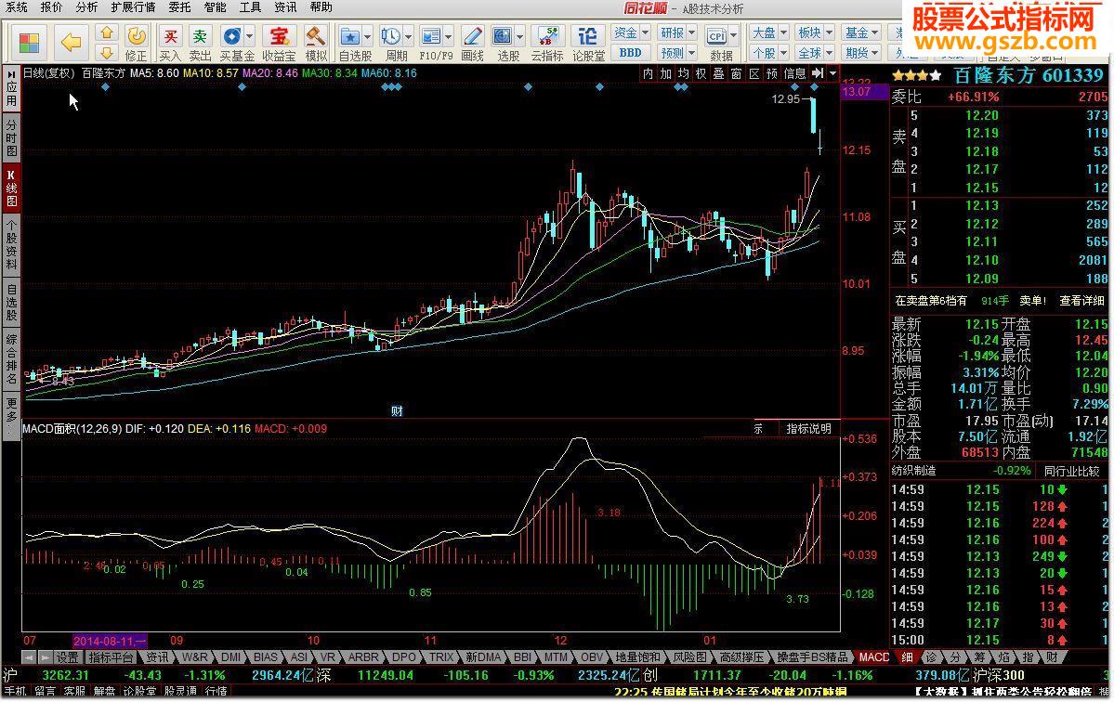The width and height of the screenshot is (1114, 702).
Task: Open the 报价 menu
Action: (51, 7)
